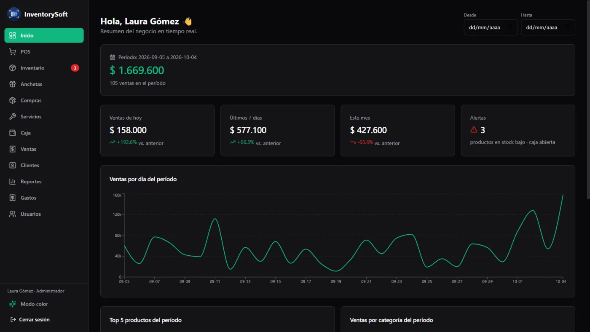
Task: Click the Inicio dashboard grid icon
Action: pos(13,35)
